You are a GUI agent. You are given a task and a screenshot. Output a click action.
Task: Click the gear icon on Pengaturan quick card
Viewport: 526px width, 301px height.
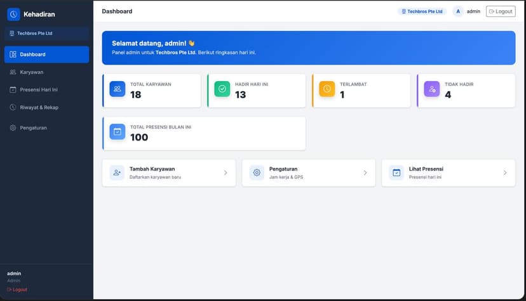tap(257, 173)
